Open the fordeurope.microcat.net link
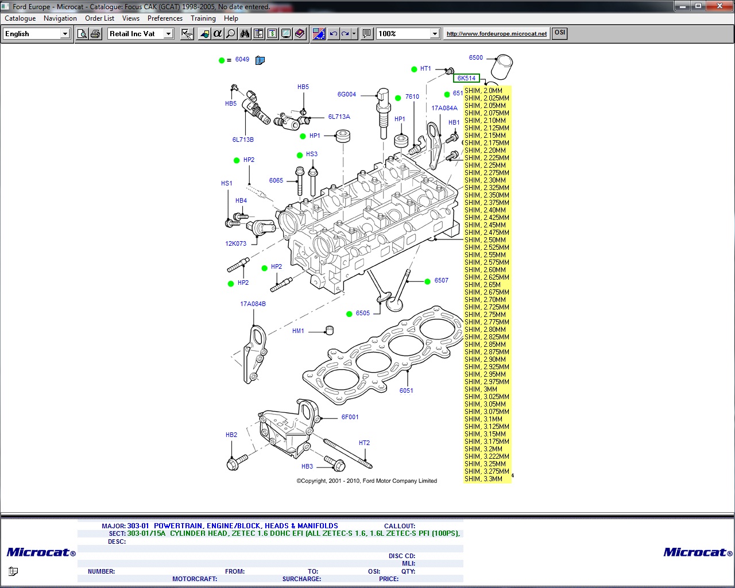Image resolution: width=735 pixels, height=588 pixels. (x=497, y=34)
